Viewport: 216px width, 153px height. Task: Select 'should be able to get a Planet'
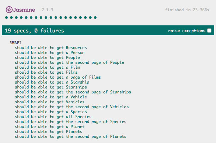[x=50, y=127]
